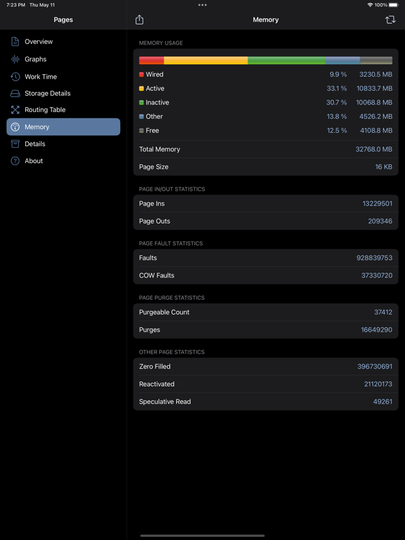Viewport: 405px width, 540px height.
Task: Select the Storage Details drive icon
Action: click(15, 93)
